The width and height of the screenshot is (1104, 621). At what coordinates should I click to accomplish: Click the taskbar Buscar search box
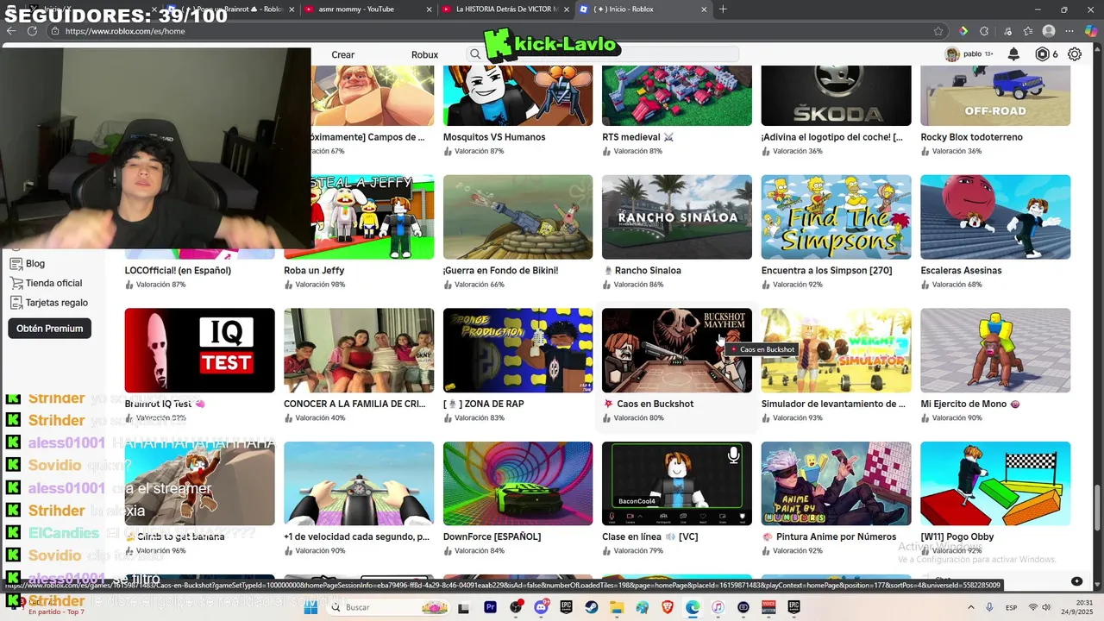point(386,607)
